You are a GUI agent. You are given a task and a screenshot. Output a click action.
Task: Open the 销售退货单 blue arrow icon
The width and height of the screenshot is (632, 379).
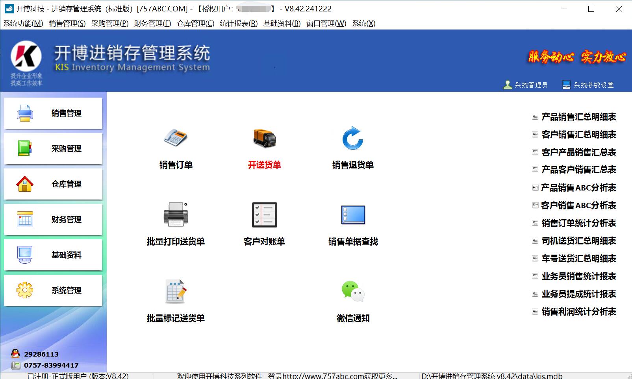pyautogui.click(x=353, y=138)
